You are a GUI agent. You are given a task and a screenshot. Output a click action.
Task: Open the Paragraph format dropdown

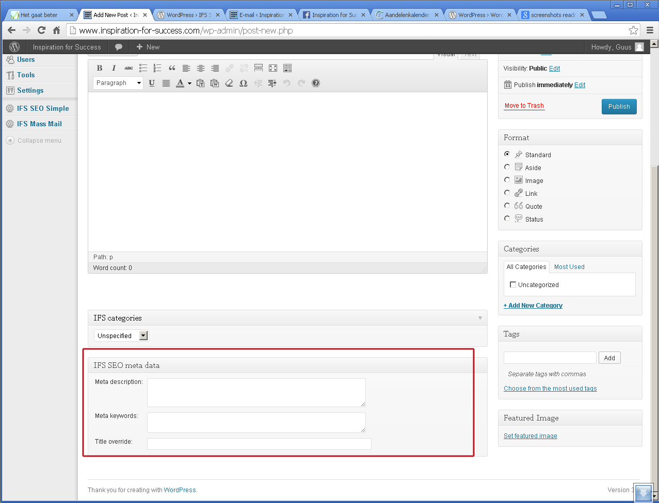[x=118, y=83]
